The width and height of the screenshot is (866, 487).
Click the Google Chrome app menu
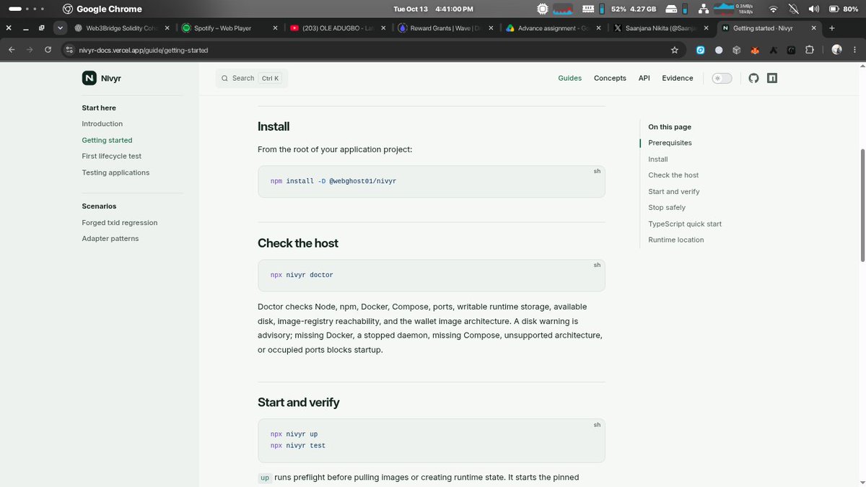pos(102,9)
